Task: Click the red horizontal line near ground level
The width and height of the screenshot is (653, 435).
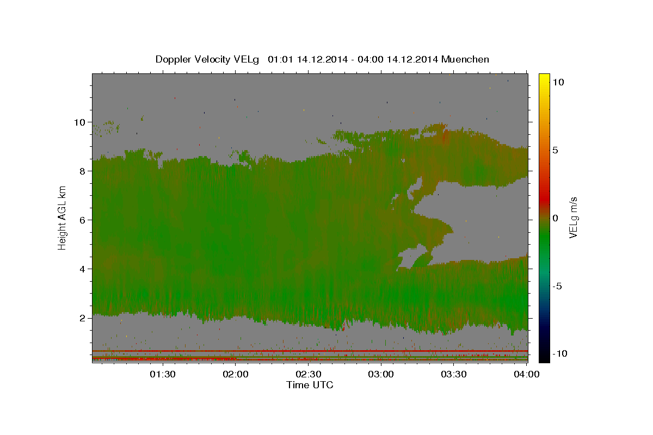Action: pos(310,351)
